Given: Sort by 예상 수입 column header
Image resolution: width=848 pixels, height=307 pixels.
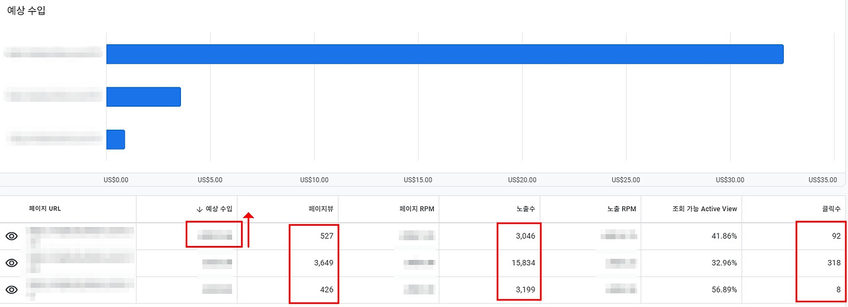Looking at the screenshot, I should [x=219, y=209].
